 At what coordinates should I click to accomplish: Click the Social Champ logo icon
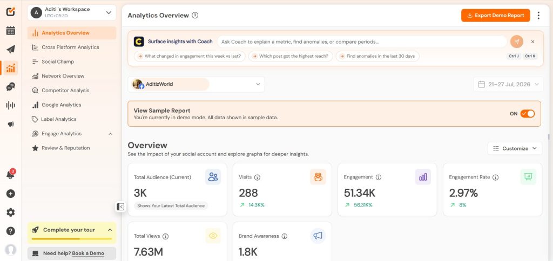coord(11,11)
